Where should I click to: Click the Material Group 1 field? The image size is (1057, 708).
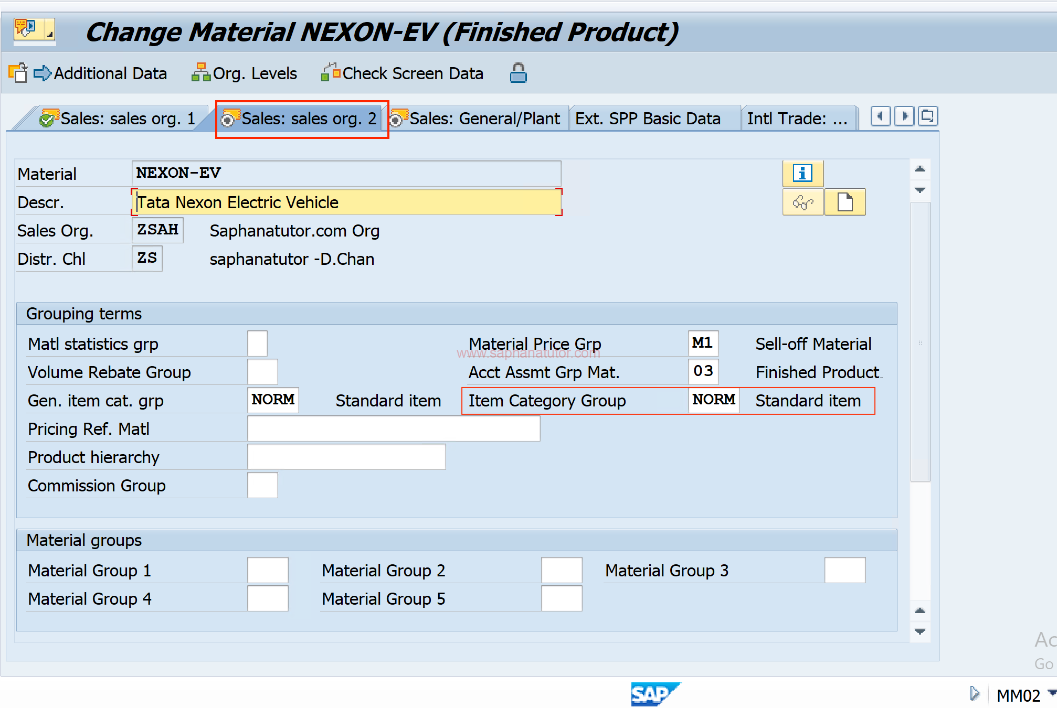point(268,570)
